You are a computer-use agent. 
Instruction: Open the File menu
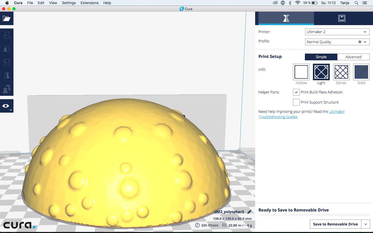(30, 3)
